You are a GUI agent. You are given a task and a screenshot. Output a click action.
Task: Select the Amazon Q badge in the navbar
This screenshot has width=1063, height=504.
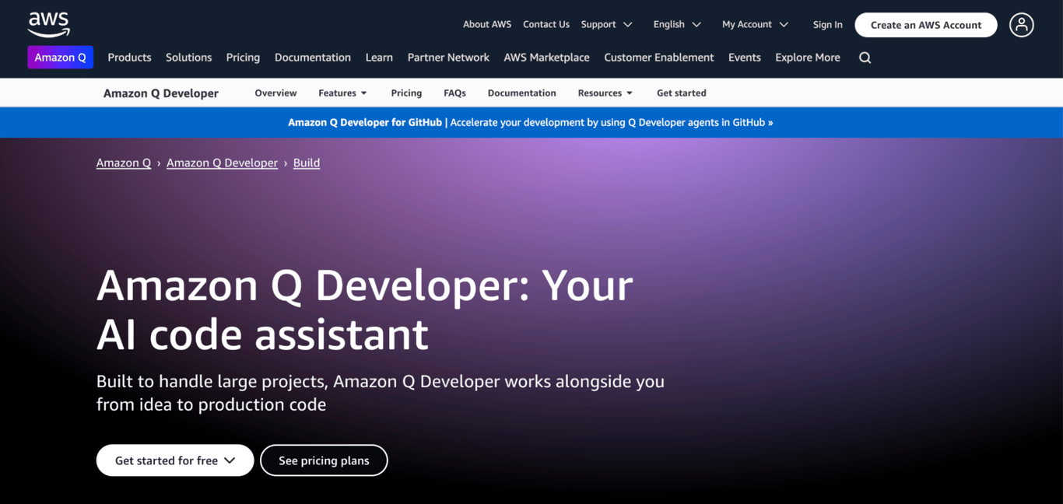(x=60, y=57)
